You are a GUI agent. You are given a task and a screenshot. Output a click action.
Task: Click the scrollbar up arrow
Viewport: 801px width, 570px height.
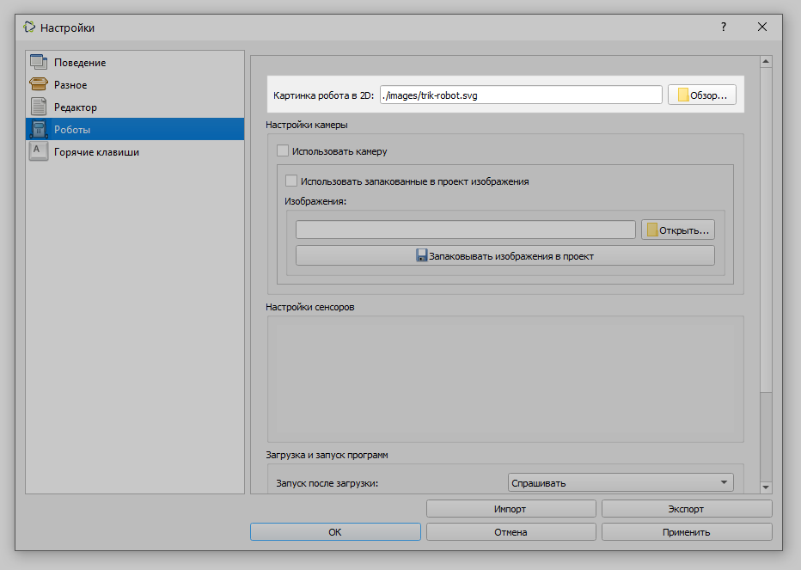pyautogui.click(x=766, y=62)
